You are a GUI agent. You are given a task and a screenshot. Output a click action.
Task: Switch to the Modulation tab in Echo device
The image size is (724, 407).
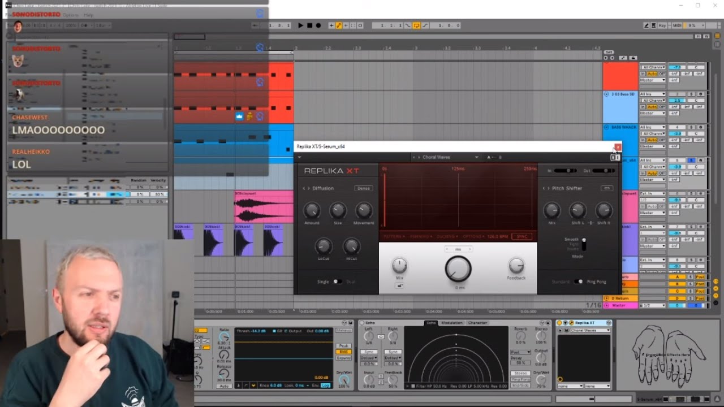coord(452,323)
